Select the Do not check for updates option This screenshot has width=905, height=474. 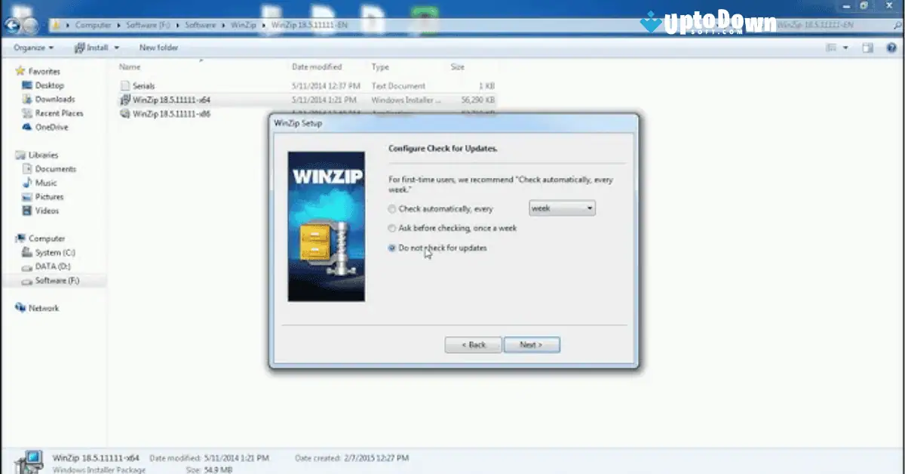pyautogui.click(x=392, y=248)
